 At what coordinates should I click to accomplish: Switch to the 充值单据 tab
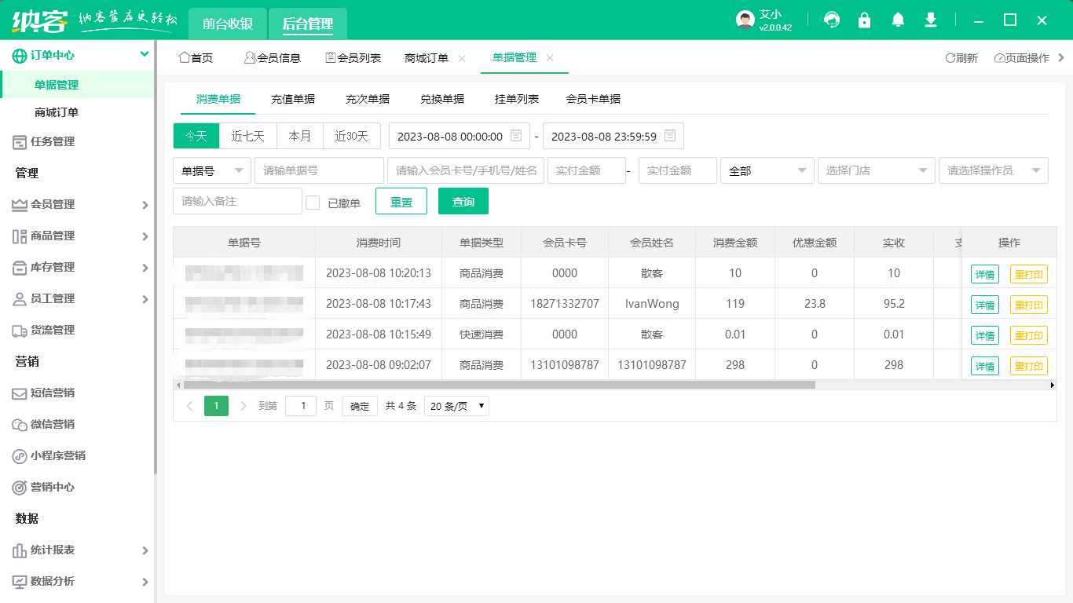click(293, 98)
